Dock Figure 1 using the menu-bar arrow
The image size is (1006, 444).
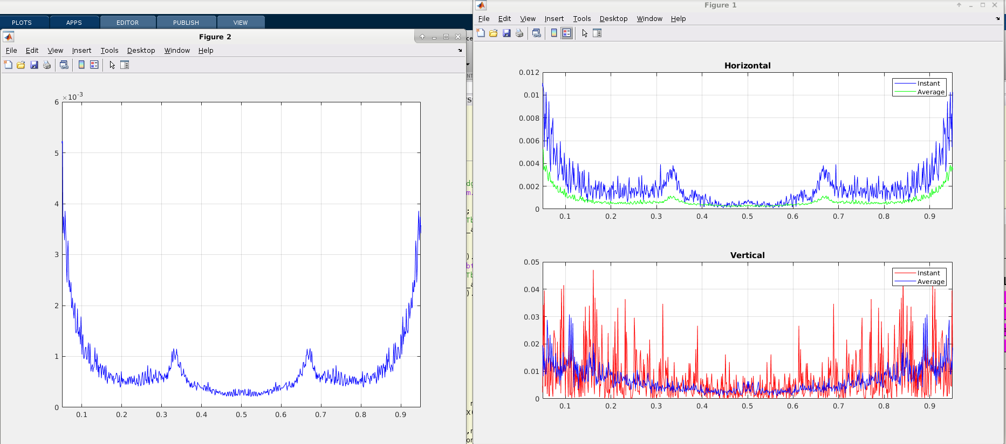[x=997, y=19]
